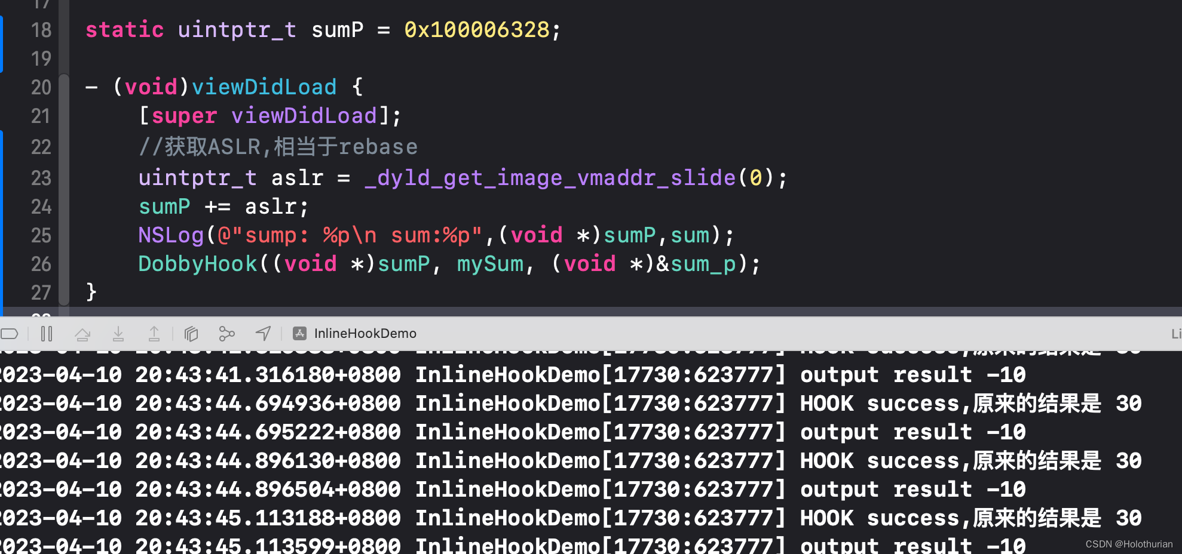Open the Memory Graph debugger
This screenshot has width=1182, height=554.
226,333
